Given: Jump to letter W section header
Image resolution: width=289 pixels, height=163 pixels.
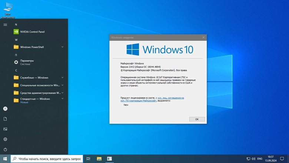Looking at the screenshot, I should click(16, 40).
